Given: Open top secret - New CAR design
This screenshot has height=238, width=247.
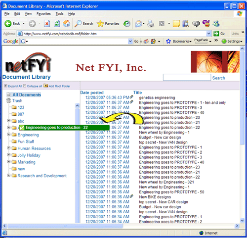Looking at the screenshot, I should (164, 202).
